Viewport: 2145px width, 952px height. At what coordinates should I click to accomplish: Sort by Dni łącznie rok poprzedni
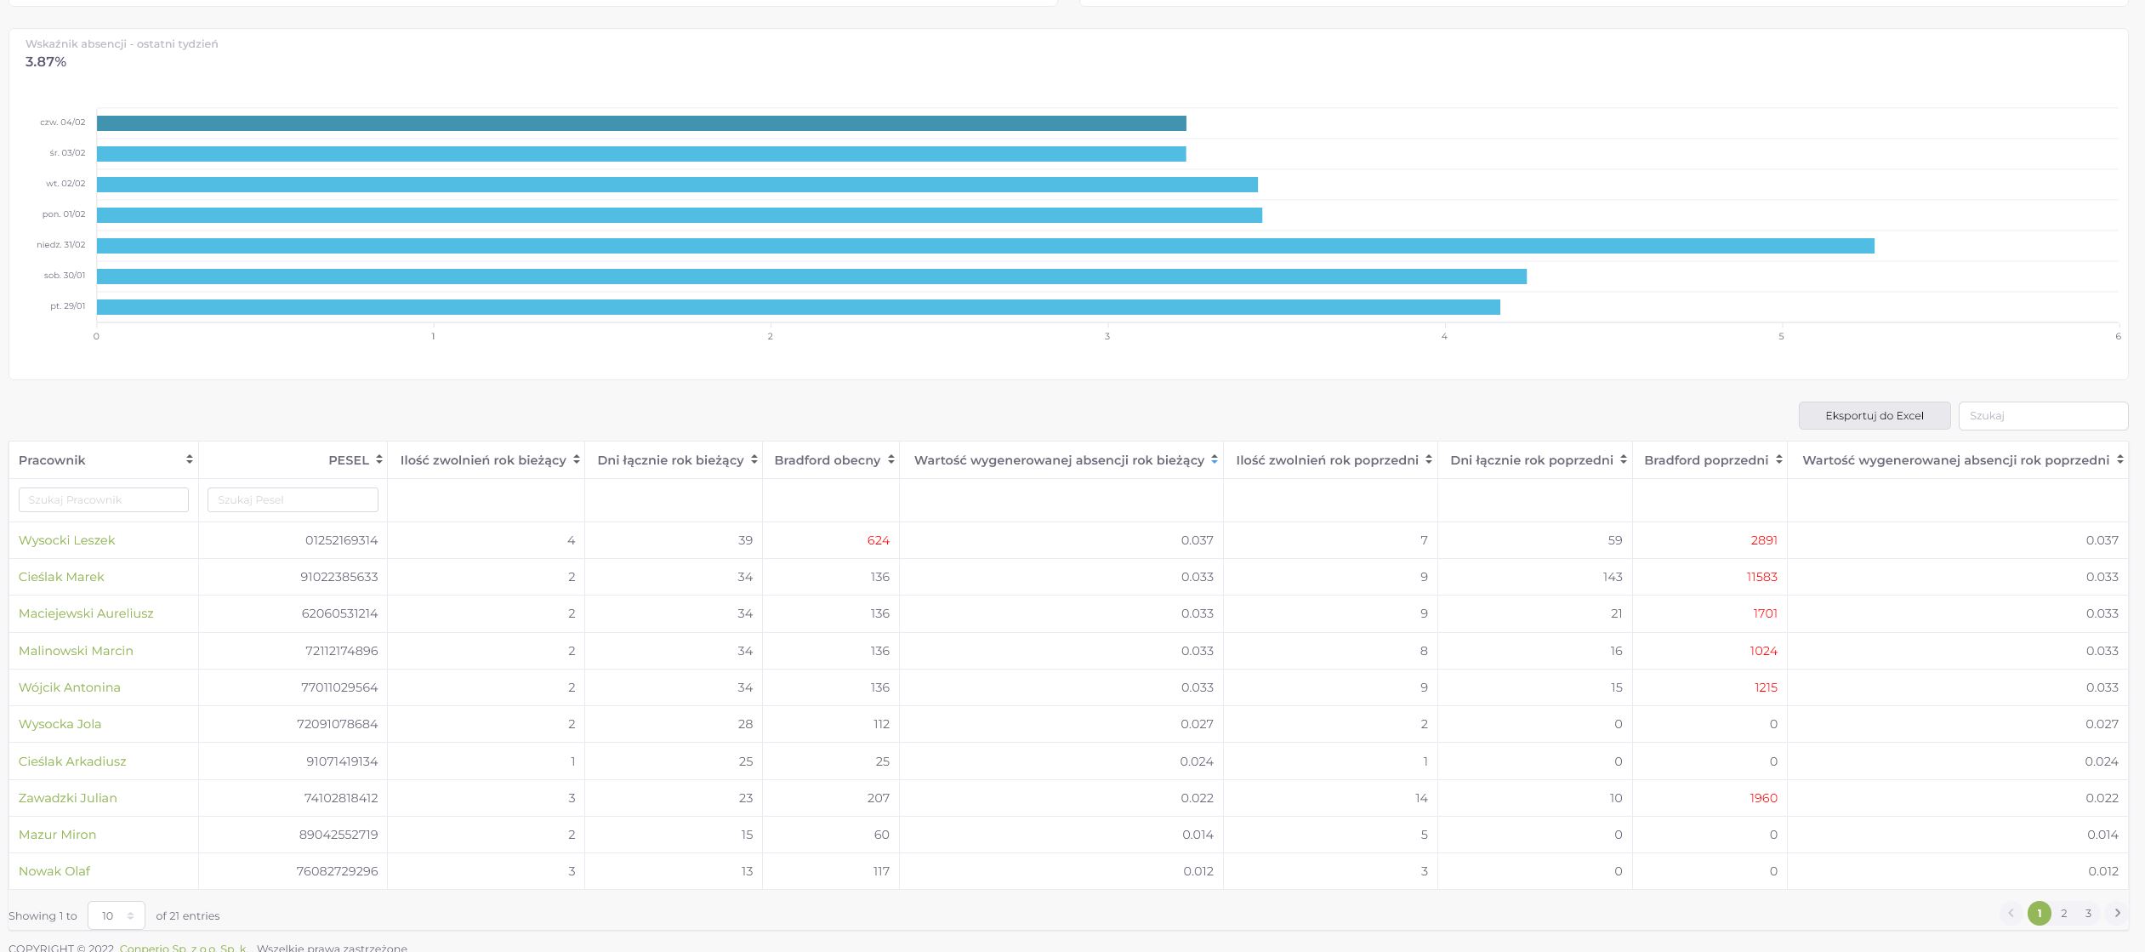point(1623,459)
